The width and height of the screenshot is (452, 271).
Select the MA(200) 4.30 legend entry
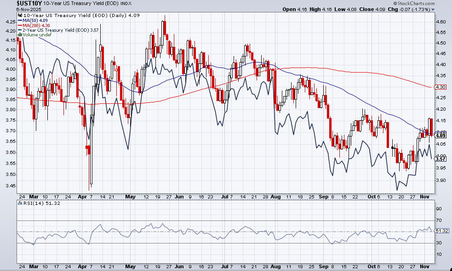point(36,25)
